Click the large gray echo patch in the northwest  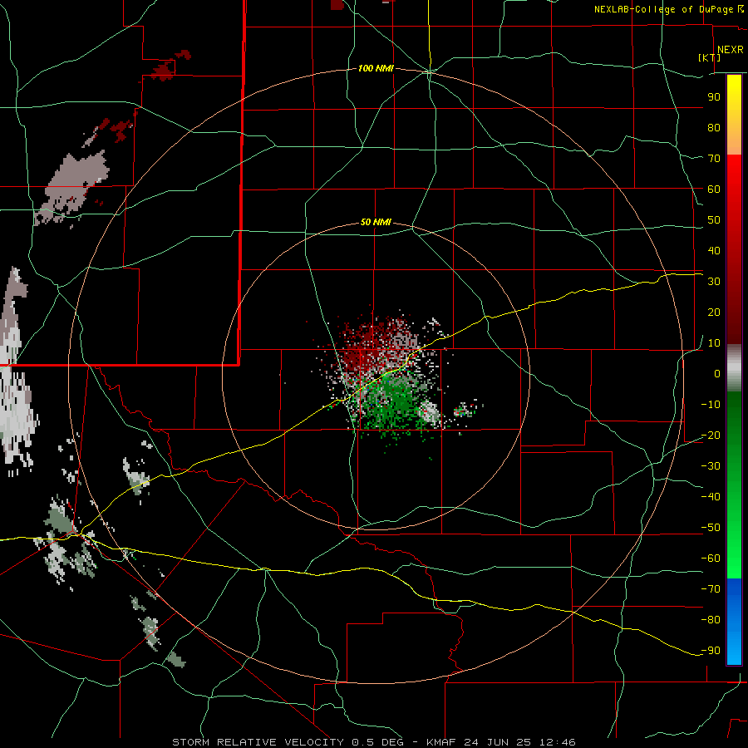74,189
